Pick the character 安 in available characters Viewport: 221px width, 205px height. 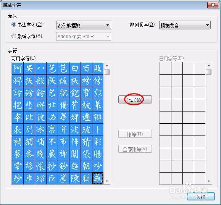29,68
